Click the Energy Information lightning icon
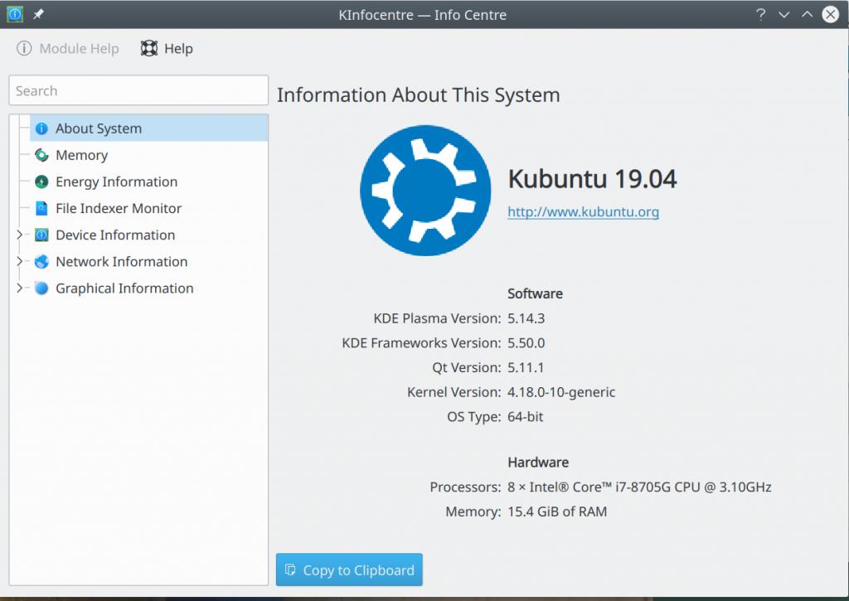Screen dimensions: 849x601 coord(41,182)
